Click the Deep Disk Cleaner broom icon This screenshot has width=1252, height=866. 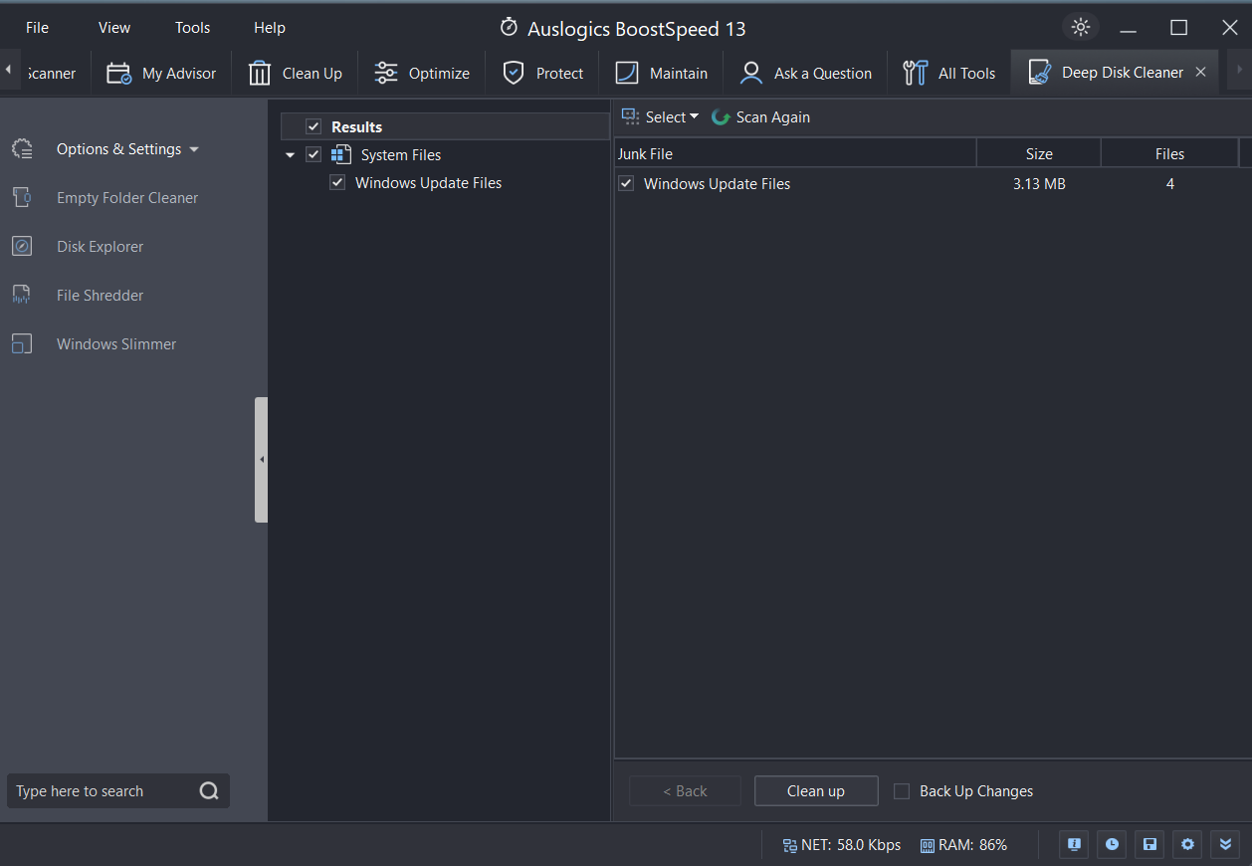click(1039, 73)
